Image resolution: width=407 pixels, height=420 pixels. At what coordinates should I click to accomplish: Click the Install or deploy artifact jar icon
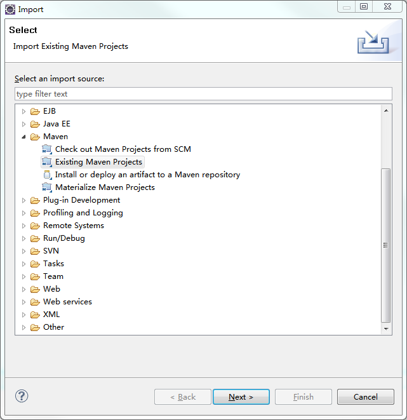pos(48,175)
